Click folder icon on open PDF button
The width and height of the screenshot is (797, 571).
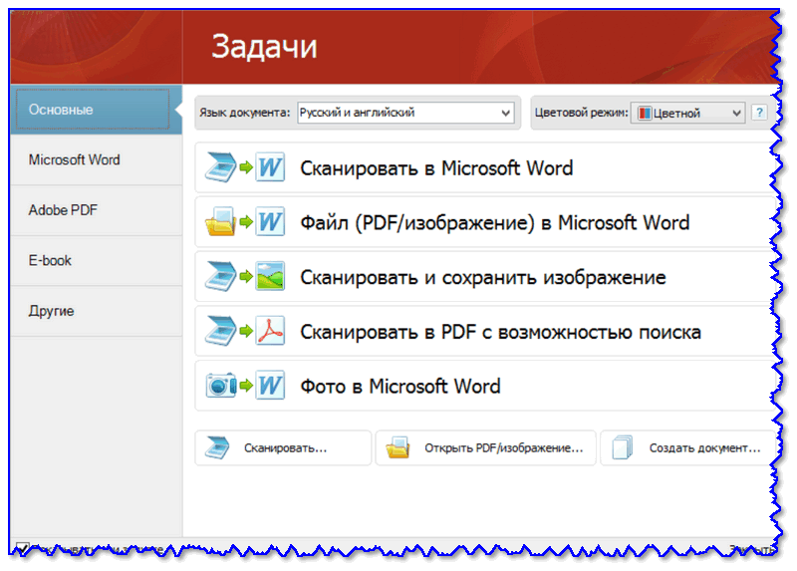pyautogui.click(x=398, y=447)
